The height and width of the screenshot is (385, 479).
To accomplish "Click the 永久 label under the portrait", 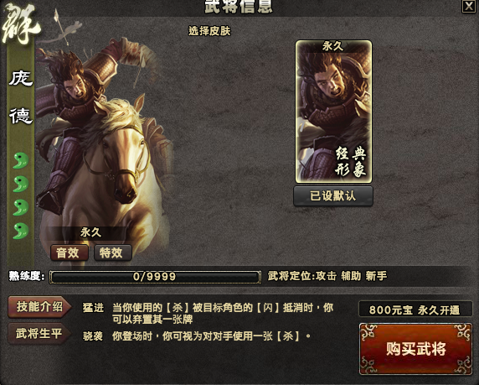I will tap(90, 232).
